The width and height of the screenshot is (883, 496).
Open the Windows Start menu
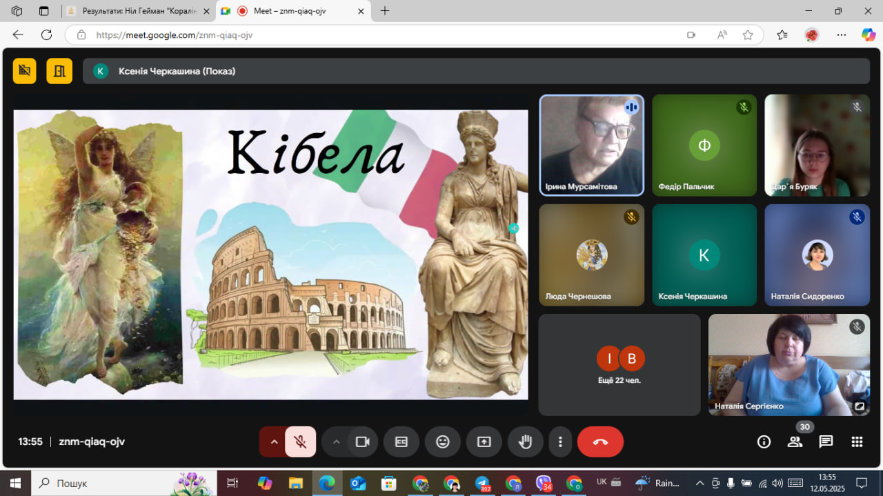15,483
